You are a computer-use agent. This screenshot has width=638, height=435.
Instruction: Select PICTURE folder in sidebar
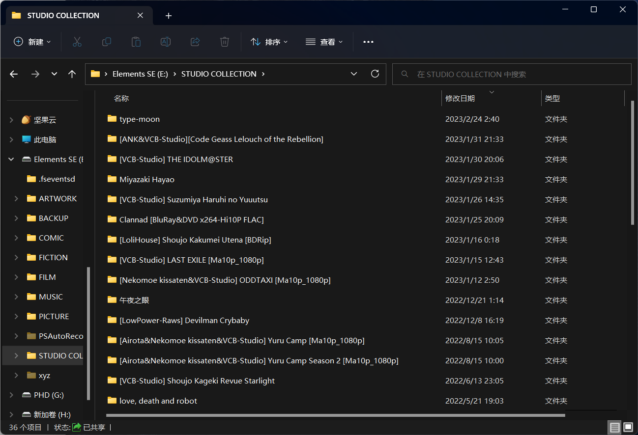pos(54,316)
